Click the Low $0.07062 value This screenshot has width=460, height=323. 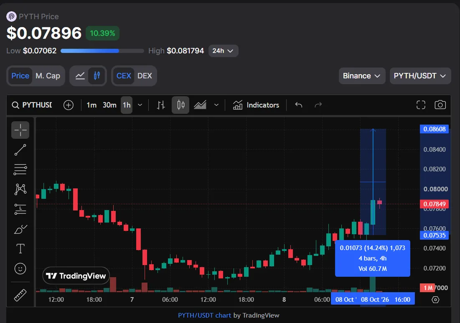click(31, 51)
